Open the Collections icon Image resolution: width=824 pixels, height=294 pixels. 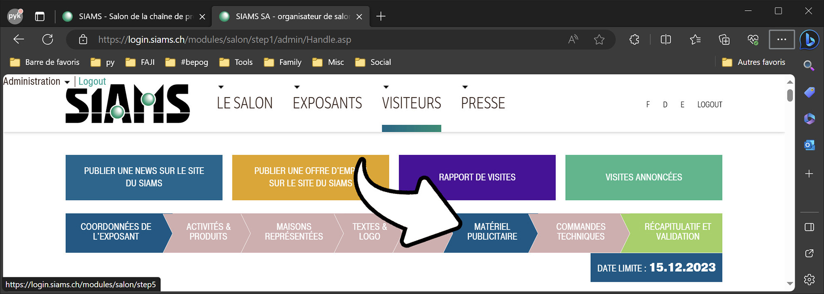click(x=724, y=40)
